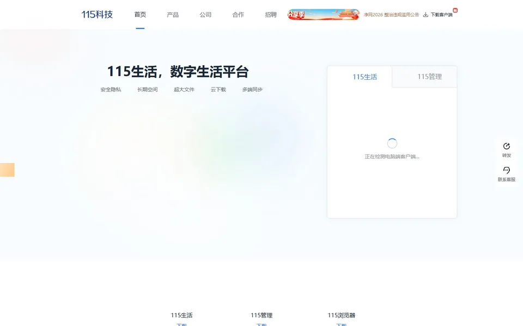
Task: Click the 115生活，数字生活平台 headline
Action: pos(178,72)
